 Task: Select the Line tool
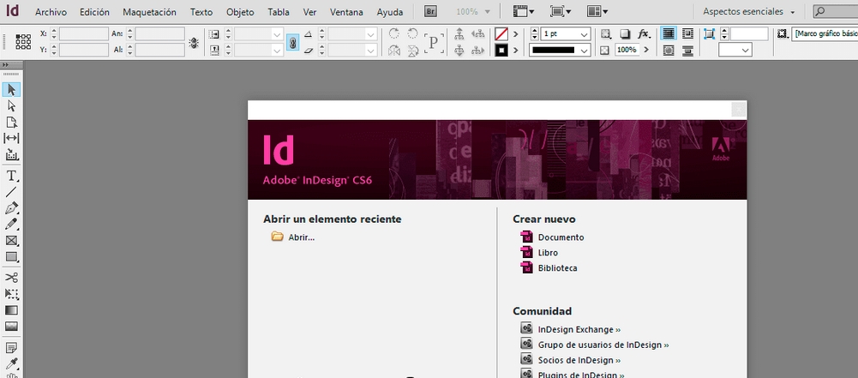pos(11,192)
